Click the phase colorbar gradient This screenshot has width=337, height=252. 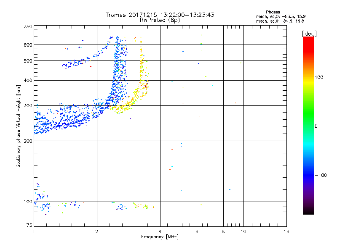pyautogui.click(x=308, y=125)
